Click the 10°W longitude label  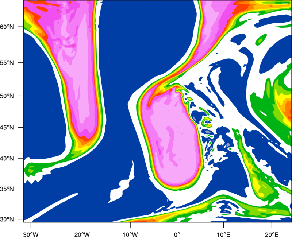[130, 234]
